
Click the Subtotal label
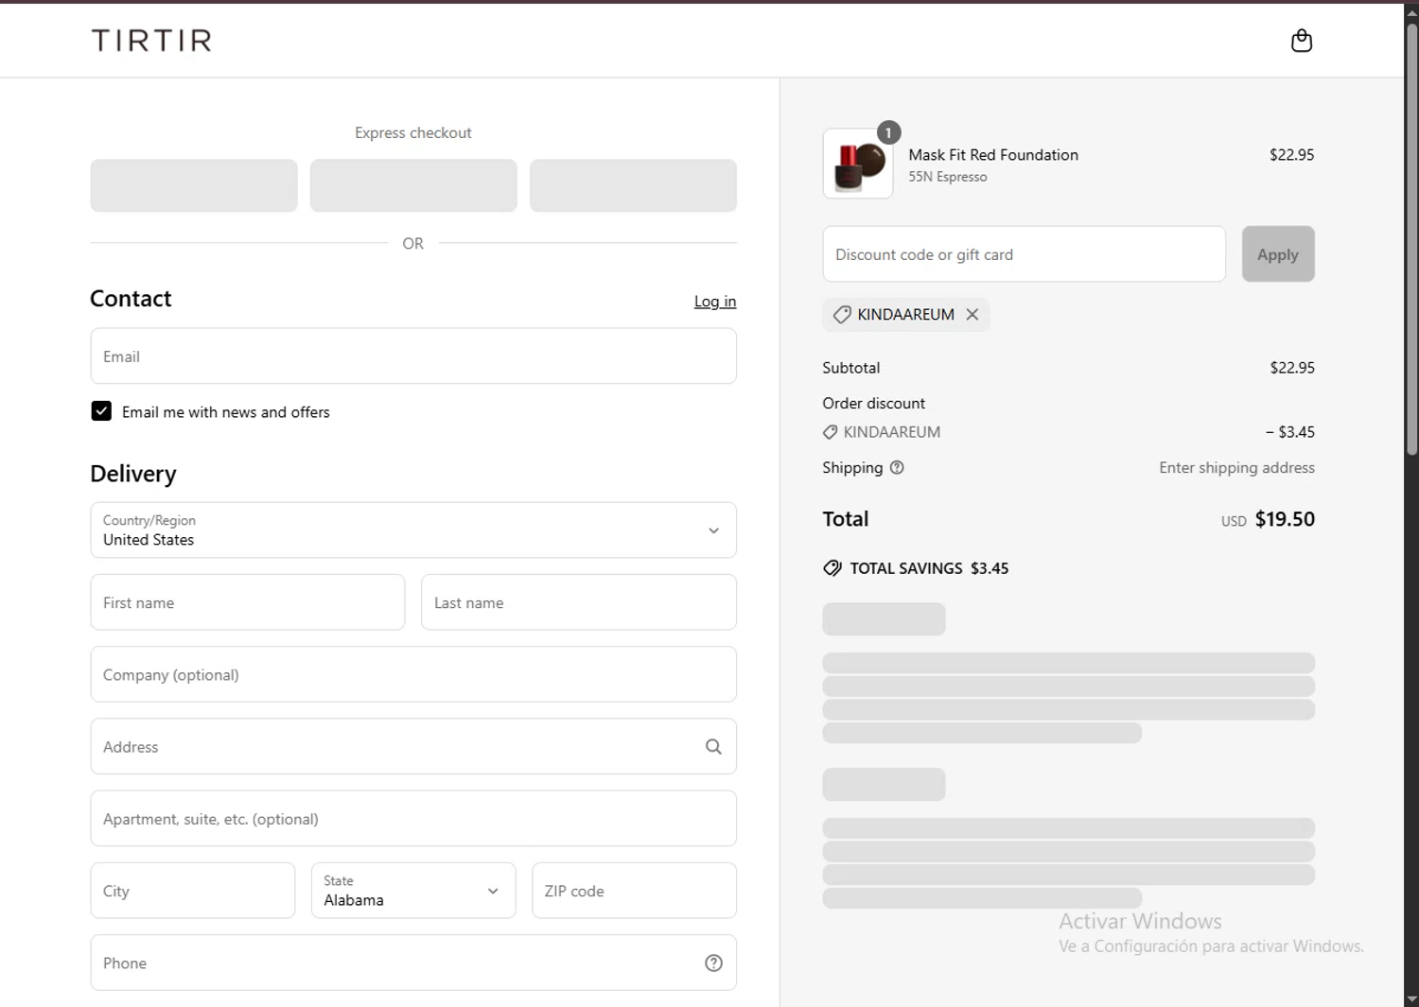(851, 368)
